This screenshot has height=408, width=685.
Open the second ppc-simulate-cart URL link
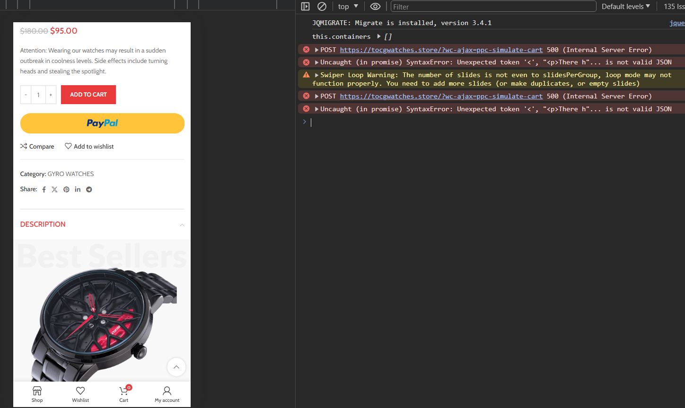tap(441, 96)
